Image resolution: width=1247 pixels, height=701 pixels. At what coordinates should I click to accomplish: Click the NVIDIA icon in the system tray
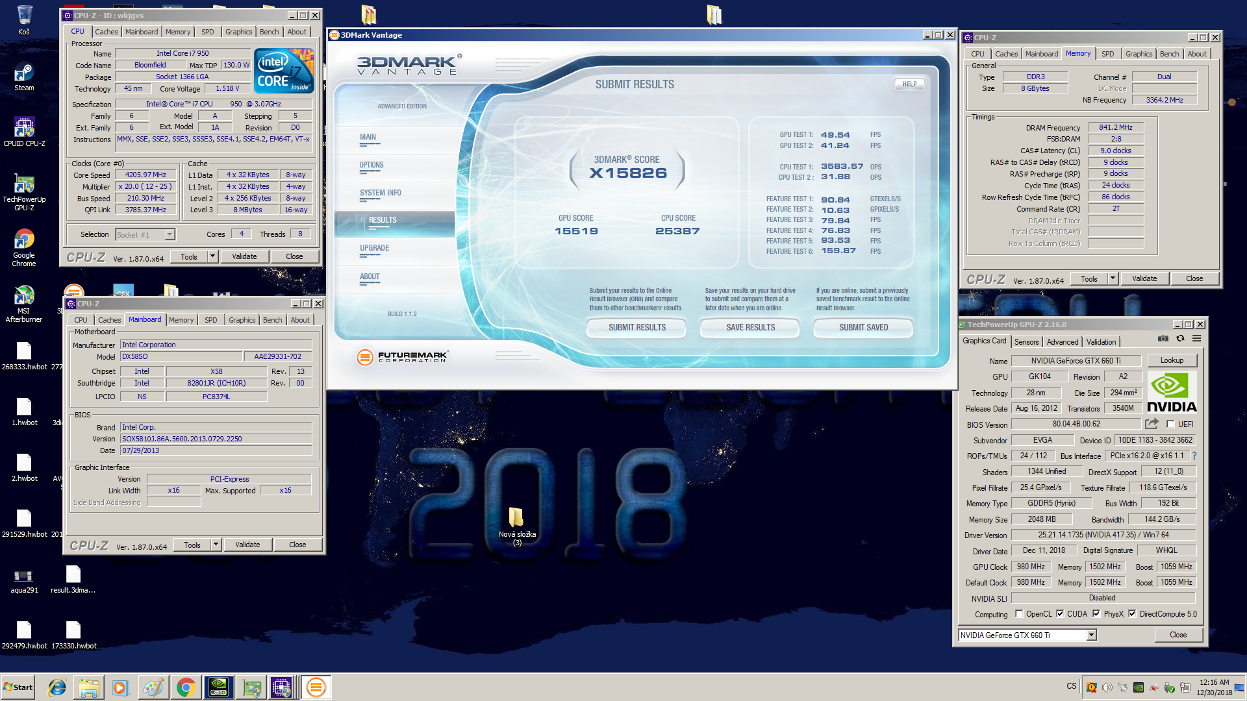1138,687
